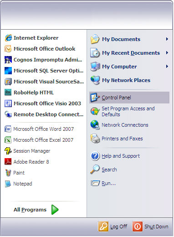Open the Remote Desktop Connection icon
This screenshot has width=174, height=237.
(8, 114)
